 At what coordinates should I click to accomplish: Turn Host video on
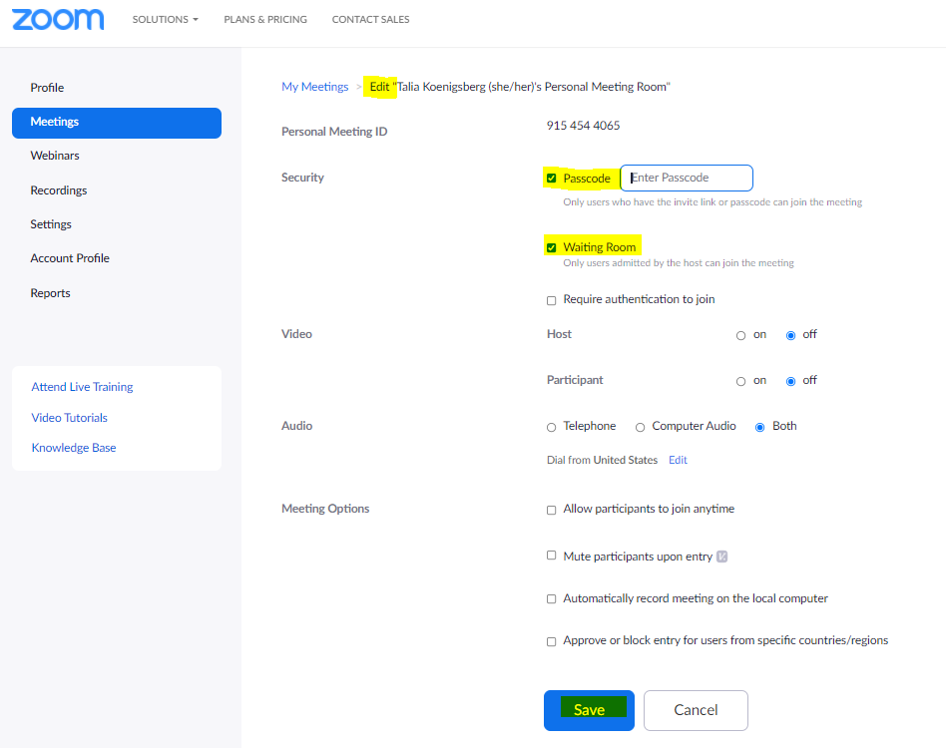point(740,336)
